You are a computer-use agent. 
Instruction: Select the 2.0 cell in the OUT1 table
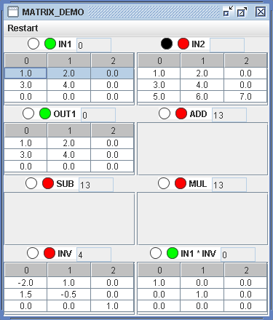(x=69, y=143)
